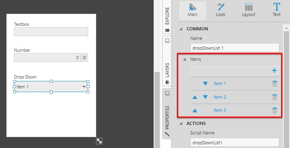Delete Item 2 with trash icon
290x148 pixels.
tap(275, 97)
